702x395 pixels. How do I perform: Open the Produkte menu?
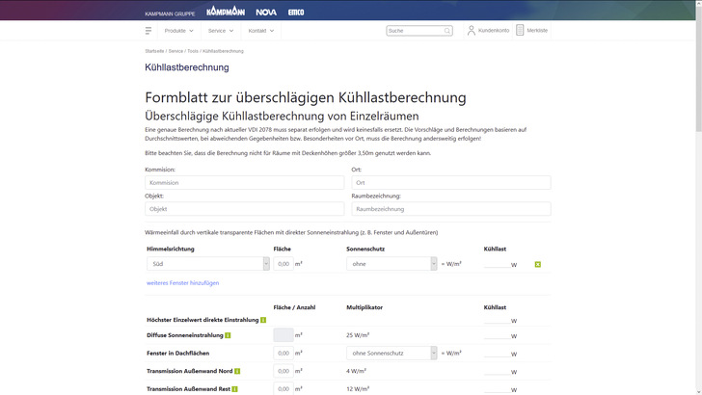tap(178, 31)
